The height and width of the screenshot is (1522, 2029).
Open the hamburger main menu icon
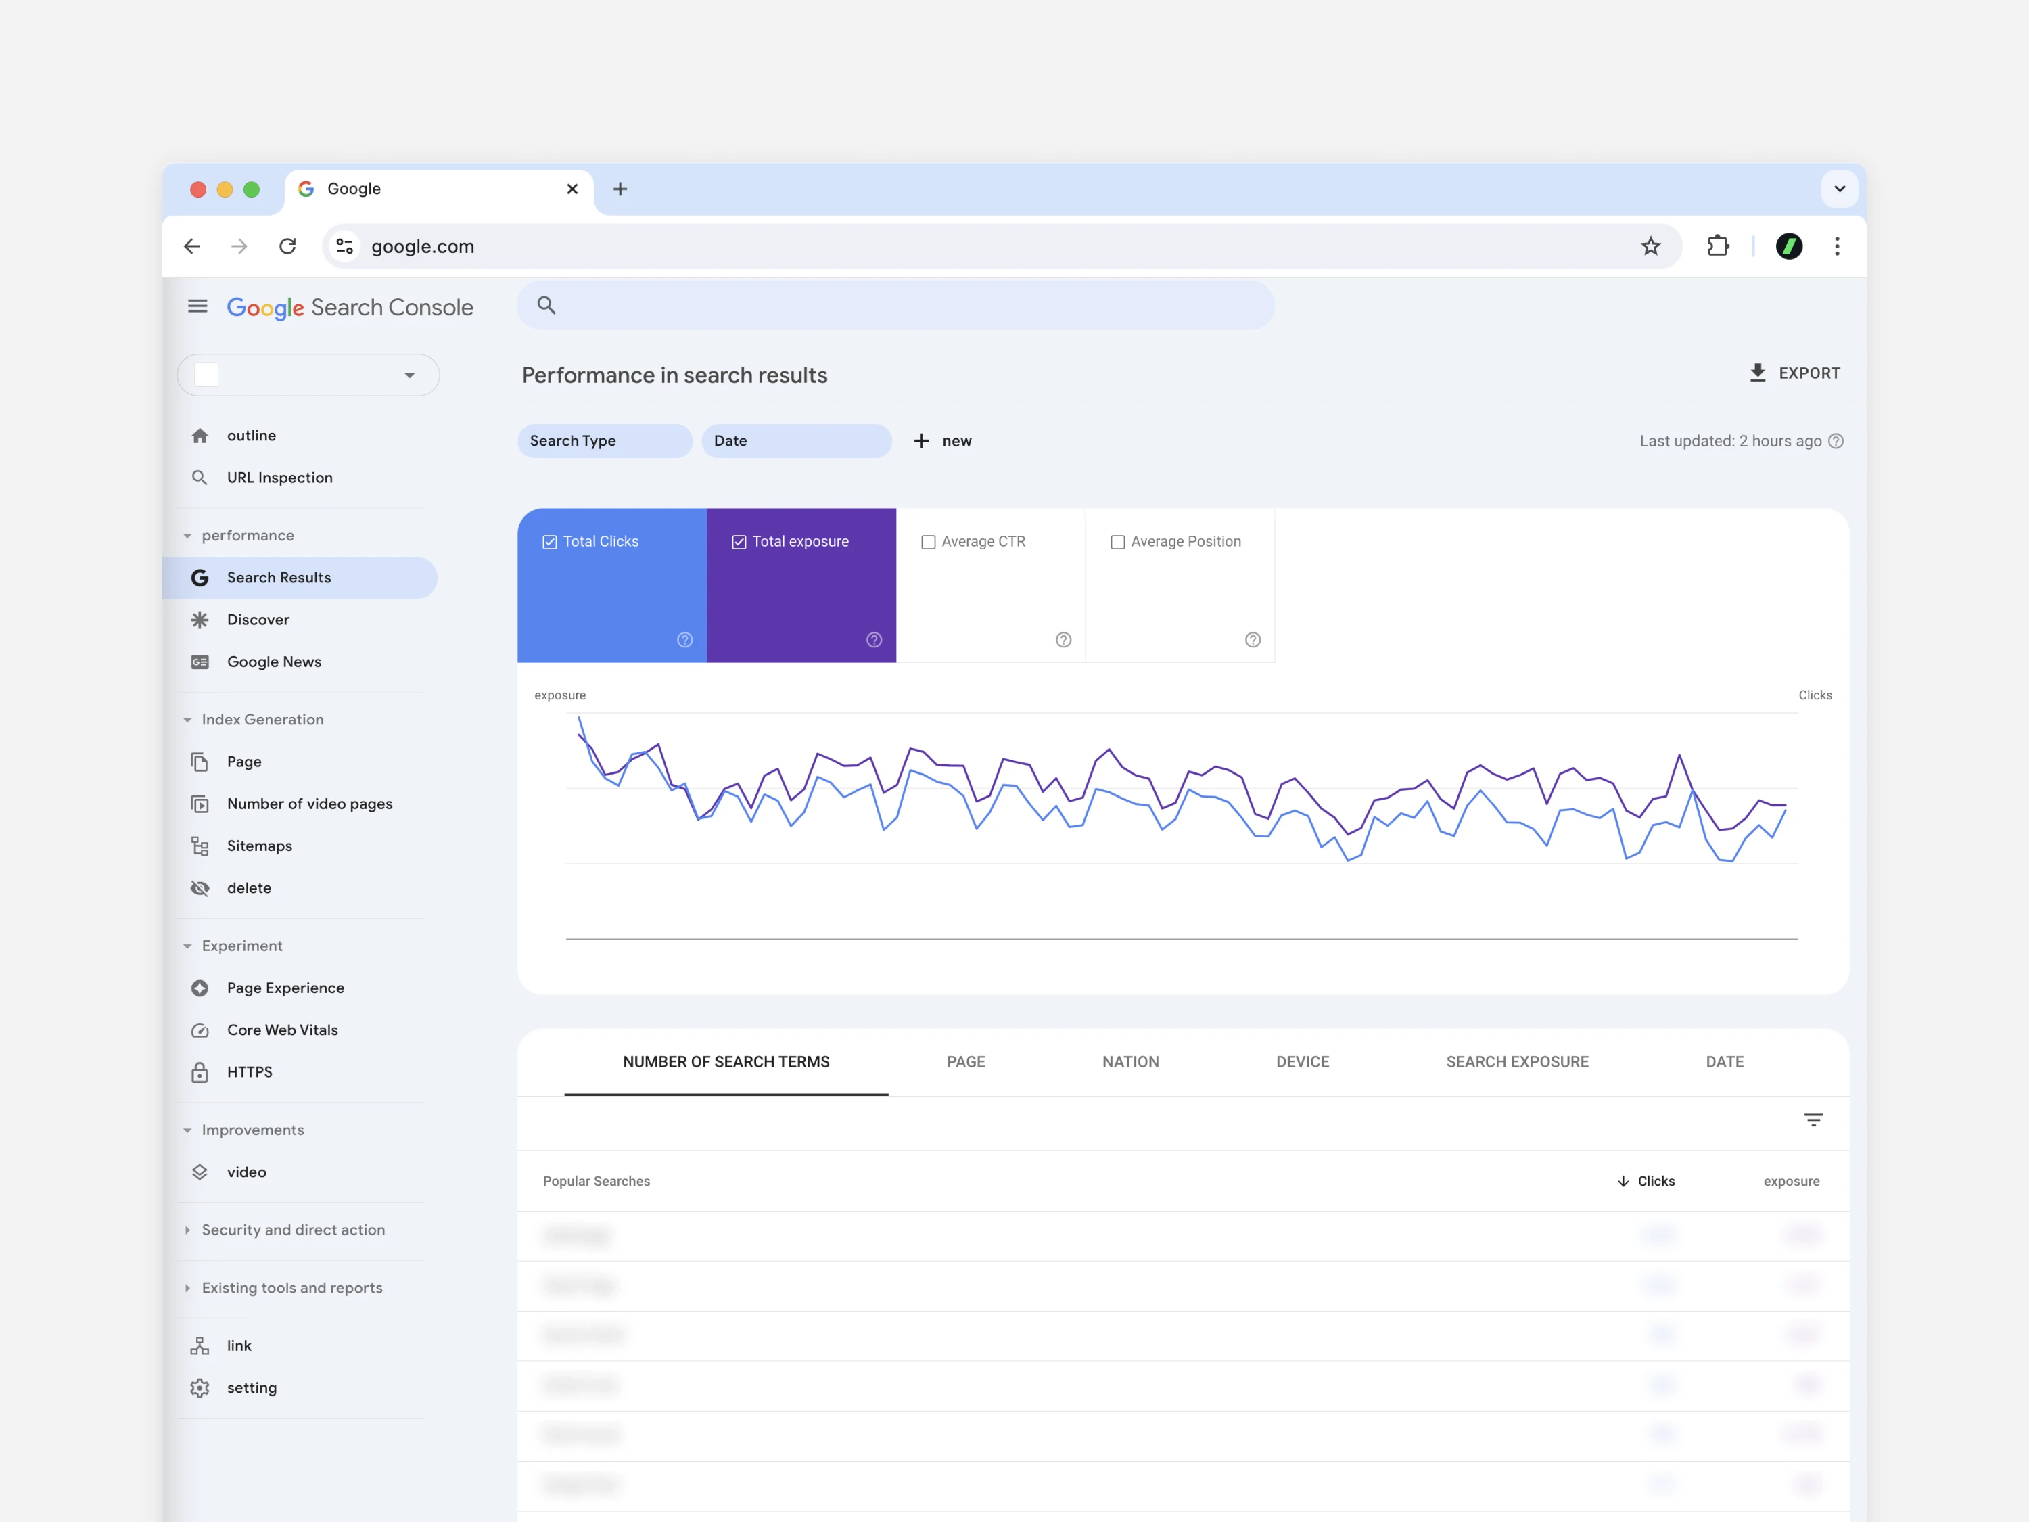[197, 306]
